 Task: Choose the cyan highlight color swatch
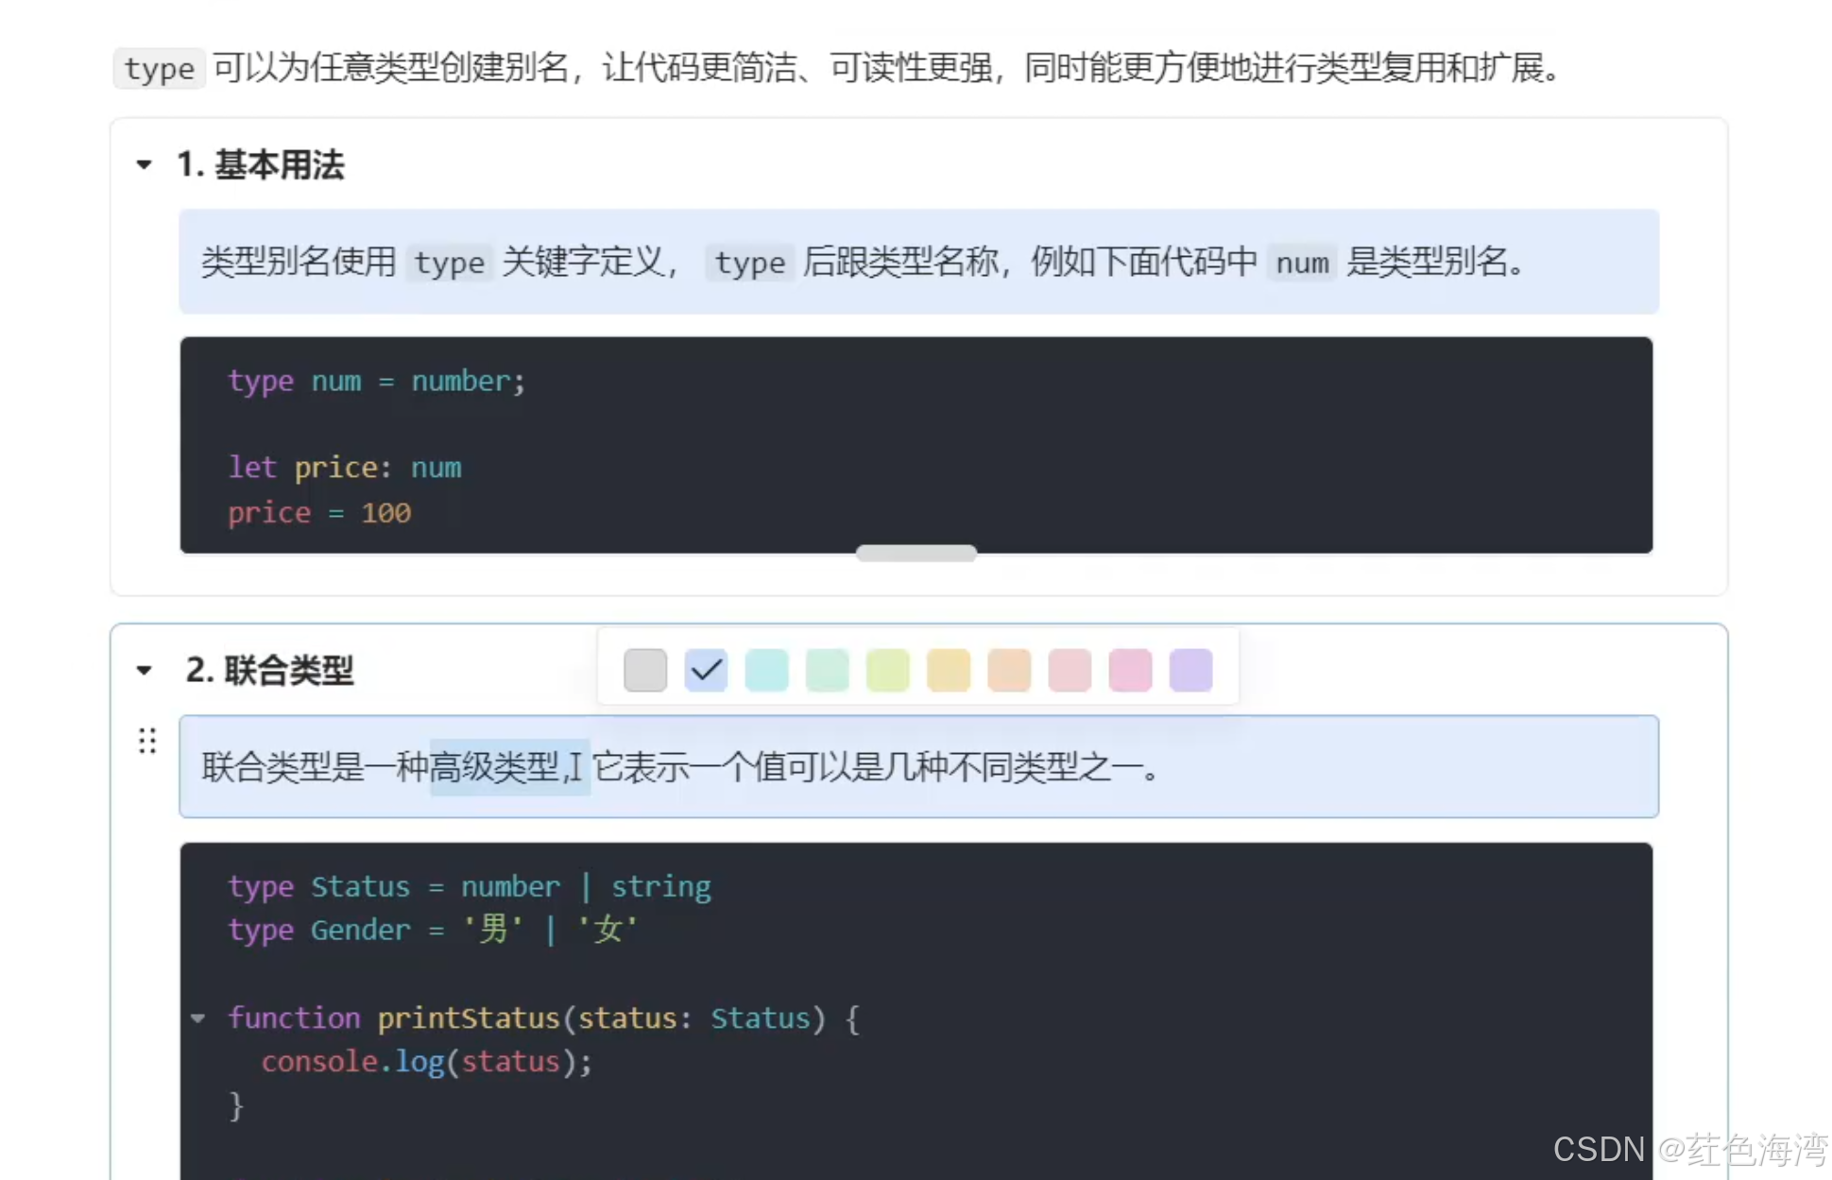point(766,670)
